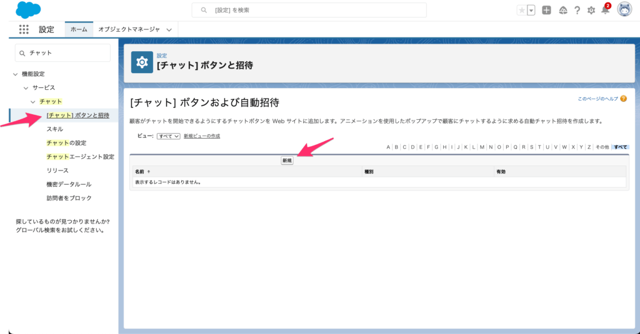Viewport: 640px width, 334px height.
Task: Open the オブジェクトマネージャ tab chevron menu
Action: [x=169, y=30]
